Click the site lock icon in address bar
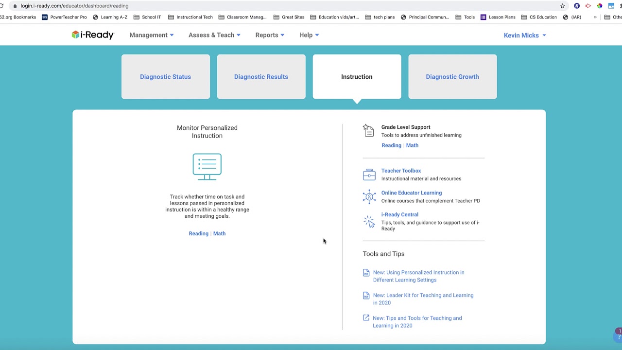The width and height of the screenshot is (622, 350). click(x=15, y=6)
